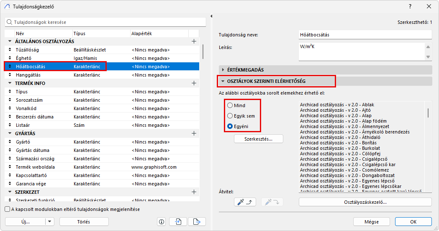Add property to GYÁRTÁS group with plus

194,133
